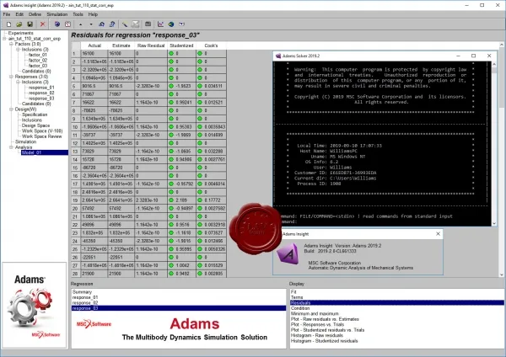Viewport: 506px width, 357px height.
Task: Select Plot - Raw residuals vs. Estimates
Action: click(x=397, y=319)
